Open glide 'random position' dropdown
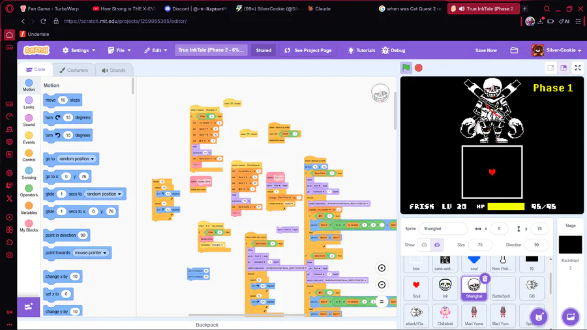The width and height of the screenshot is (587, 330). 104,194
